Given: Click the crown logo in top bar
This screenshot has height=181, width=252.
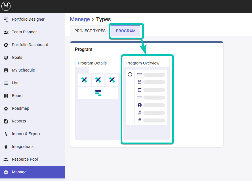Looking at the screenshot, I should [6, 6].
